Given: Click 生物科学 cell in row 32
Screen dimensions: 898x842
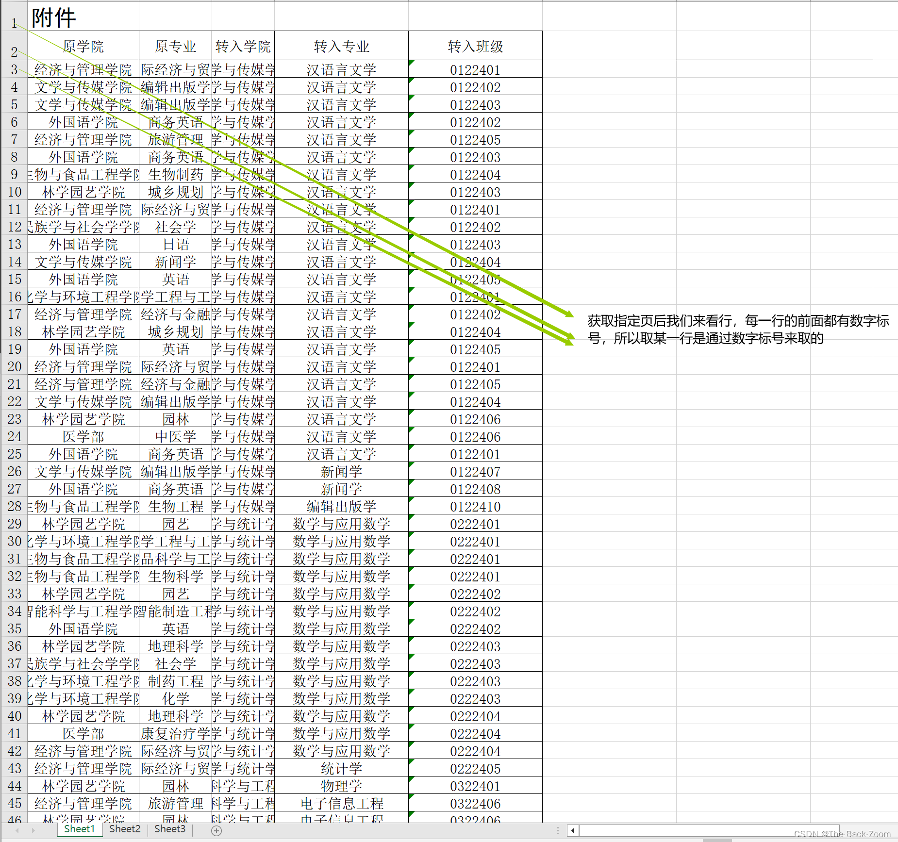Looking at the screenshot, I should tap(175, 576).
